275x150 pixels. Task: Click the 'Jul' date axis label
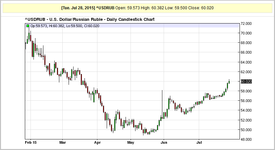[x=199, y=142]
